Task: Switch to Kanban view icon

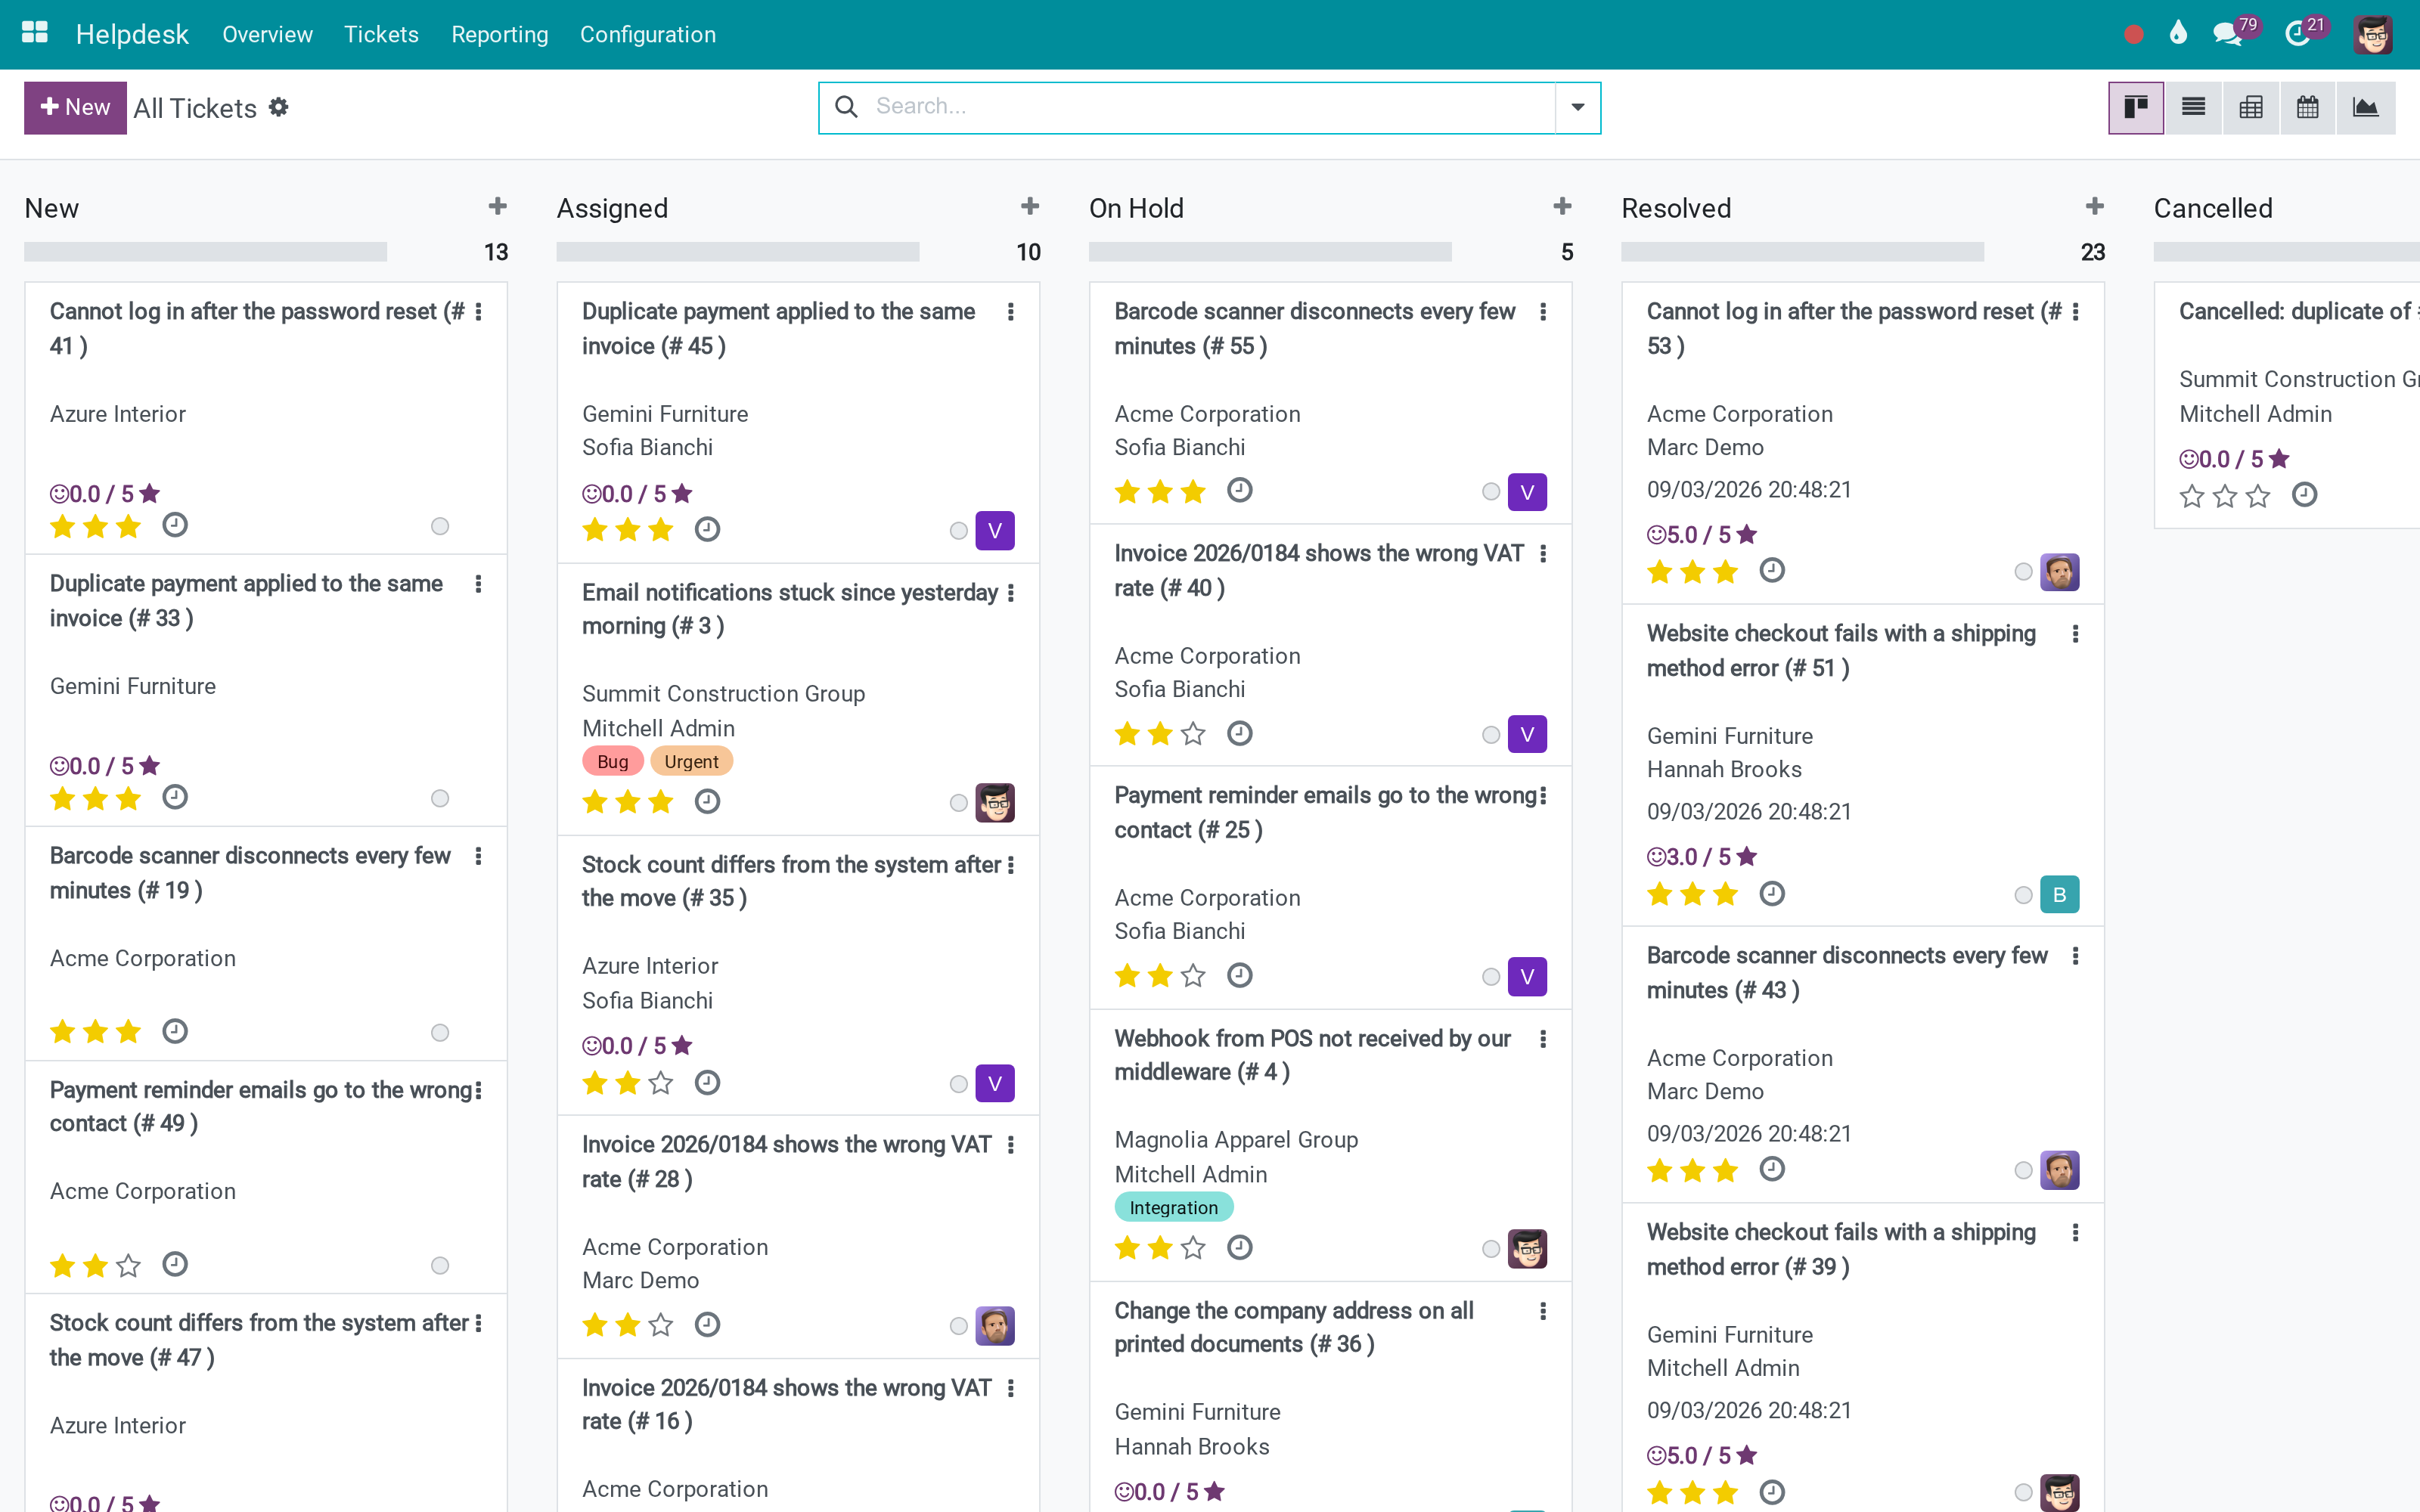Action: 2136,107
